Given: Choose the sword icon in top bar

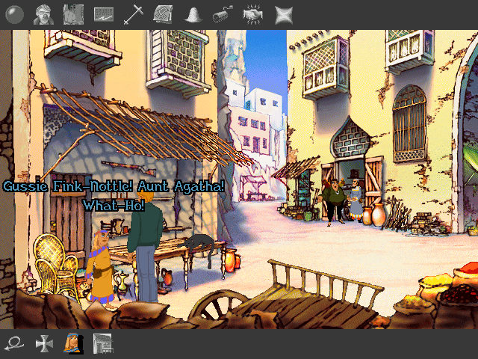Looking at the screenshot, I should 133,14.
